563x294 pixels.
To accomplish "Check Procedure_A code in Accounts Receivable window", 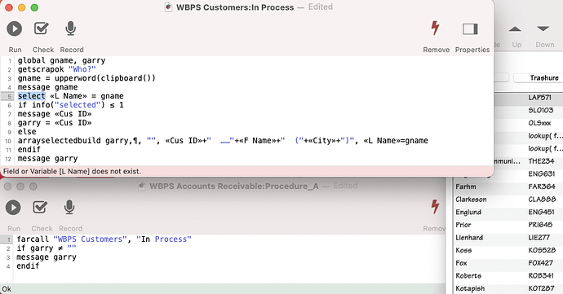I will (x=40, y=207).
